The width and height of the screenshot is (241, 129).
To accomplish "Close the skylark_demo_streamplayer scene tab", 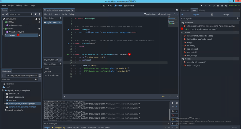I will [72, 10].
